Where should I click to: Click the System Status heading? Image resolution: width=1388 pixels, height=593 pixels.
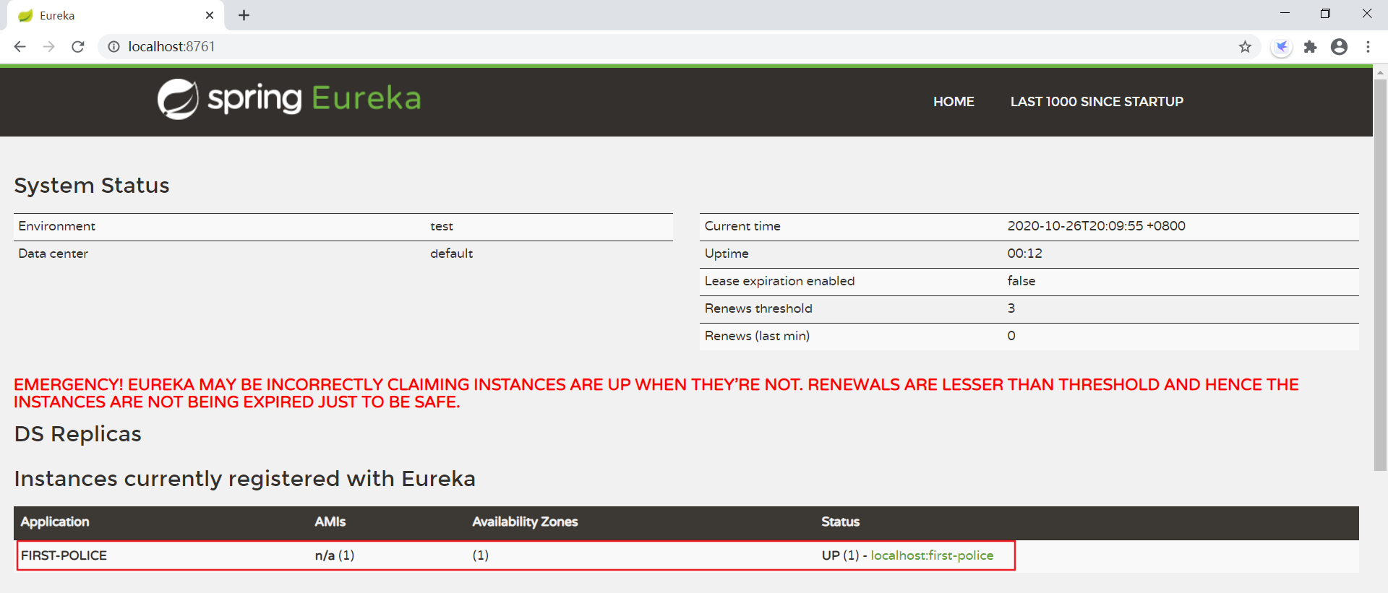point(92,186)
